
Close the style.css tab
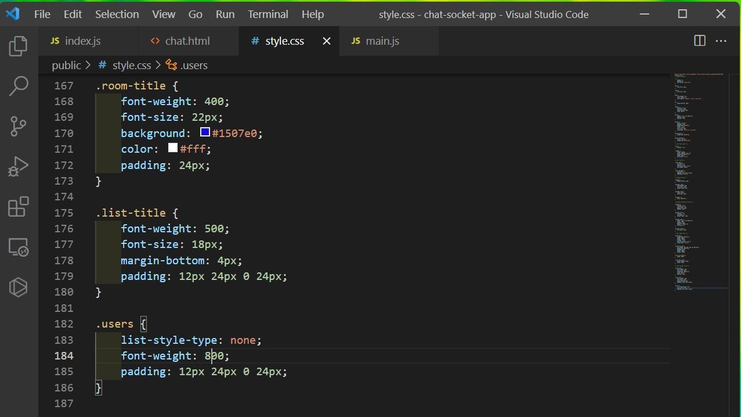click(327, 41)
